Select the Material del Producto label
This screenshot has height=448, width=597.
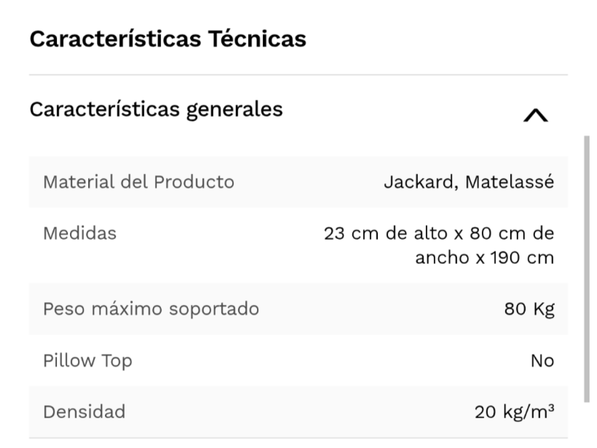click(x=139, y=182)
